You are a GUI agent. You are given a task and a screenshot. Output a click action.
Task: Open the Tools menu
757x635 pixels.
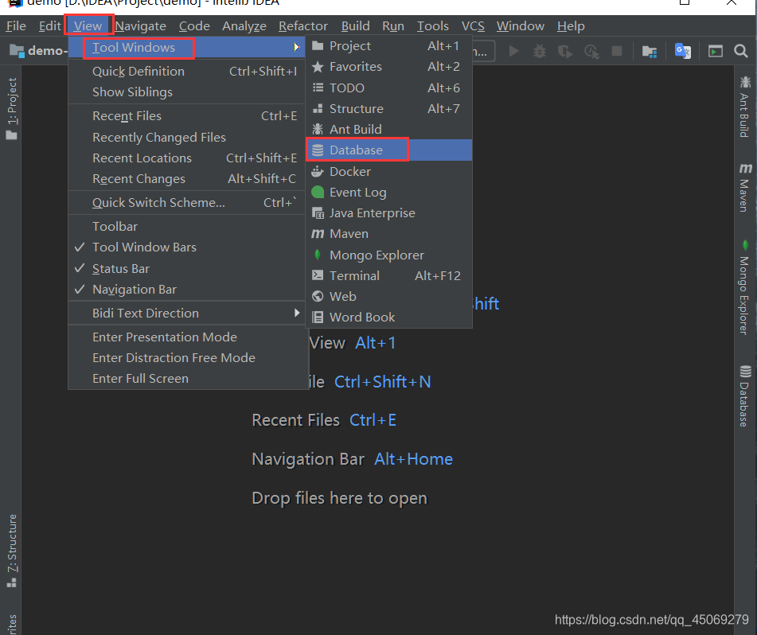point(432,26)
